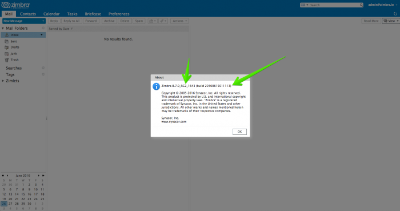Click the Zimbra logo
Image resolution: width=400 pixels, height=211 pixels.
(15, 5)
